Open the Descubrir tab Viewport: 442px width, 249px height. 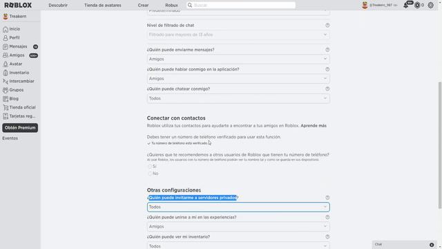(x=58, y=5)
